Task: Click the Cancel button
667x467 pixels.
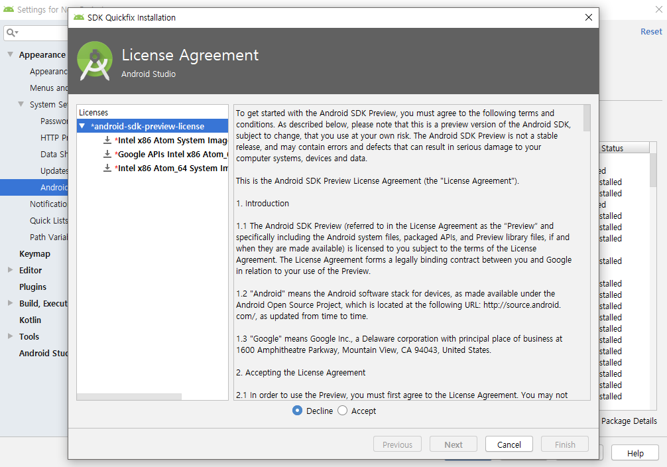Action: tap(509, 444)
